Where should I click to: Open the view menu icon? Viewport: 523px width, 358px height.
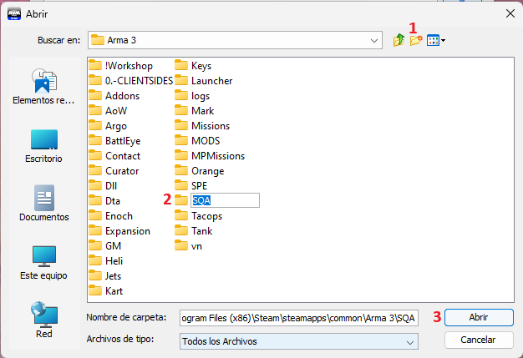[436, 40]
